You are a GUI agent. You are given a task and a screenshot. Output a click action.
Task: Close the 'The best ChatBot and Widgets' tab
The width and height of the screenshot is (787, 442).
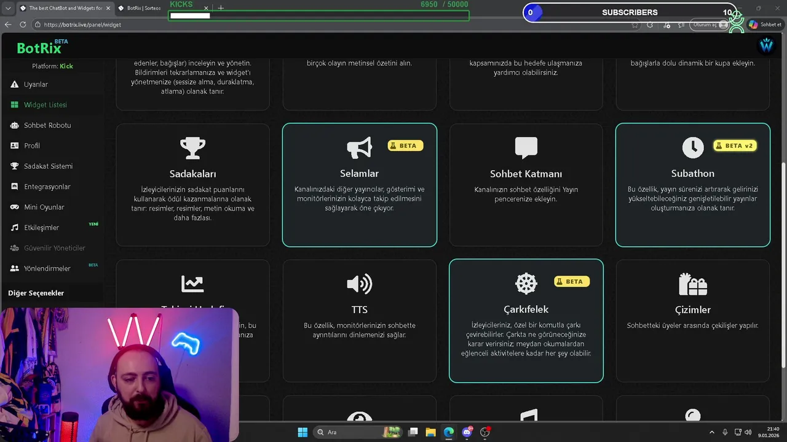pyautogui.click(x=108, y=8)
